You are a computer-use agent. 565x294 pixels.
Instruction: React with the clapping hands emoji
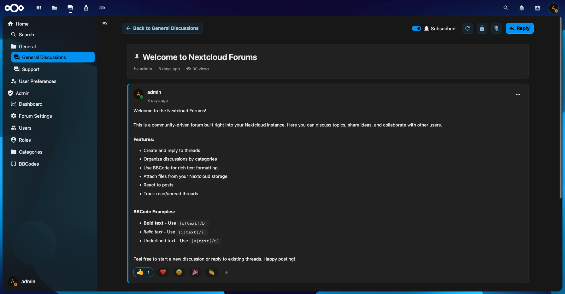coord(211,272)
